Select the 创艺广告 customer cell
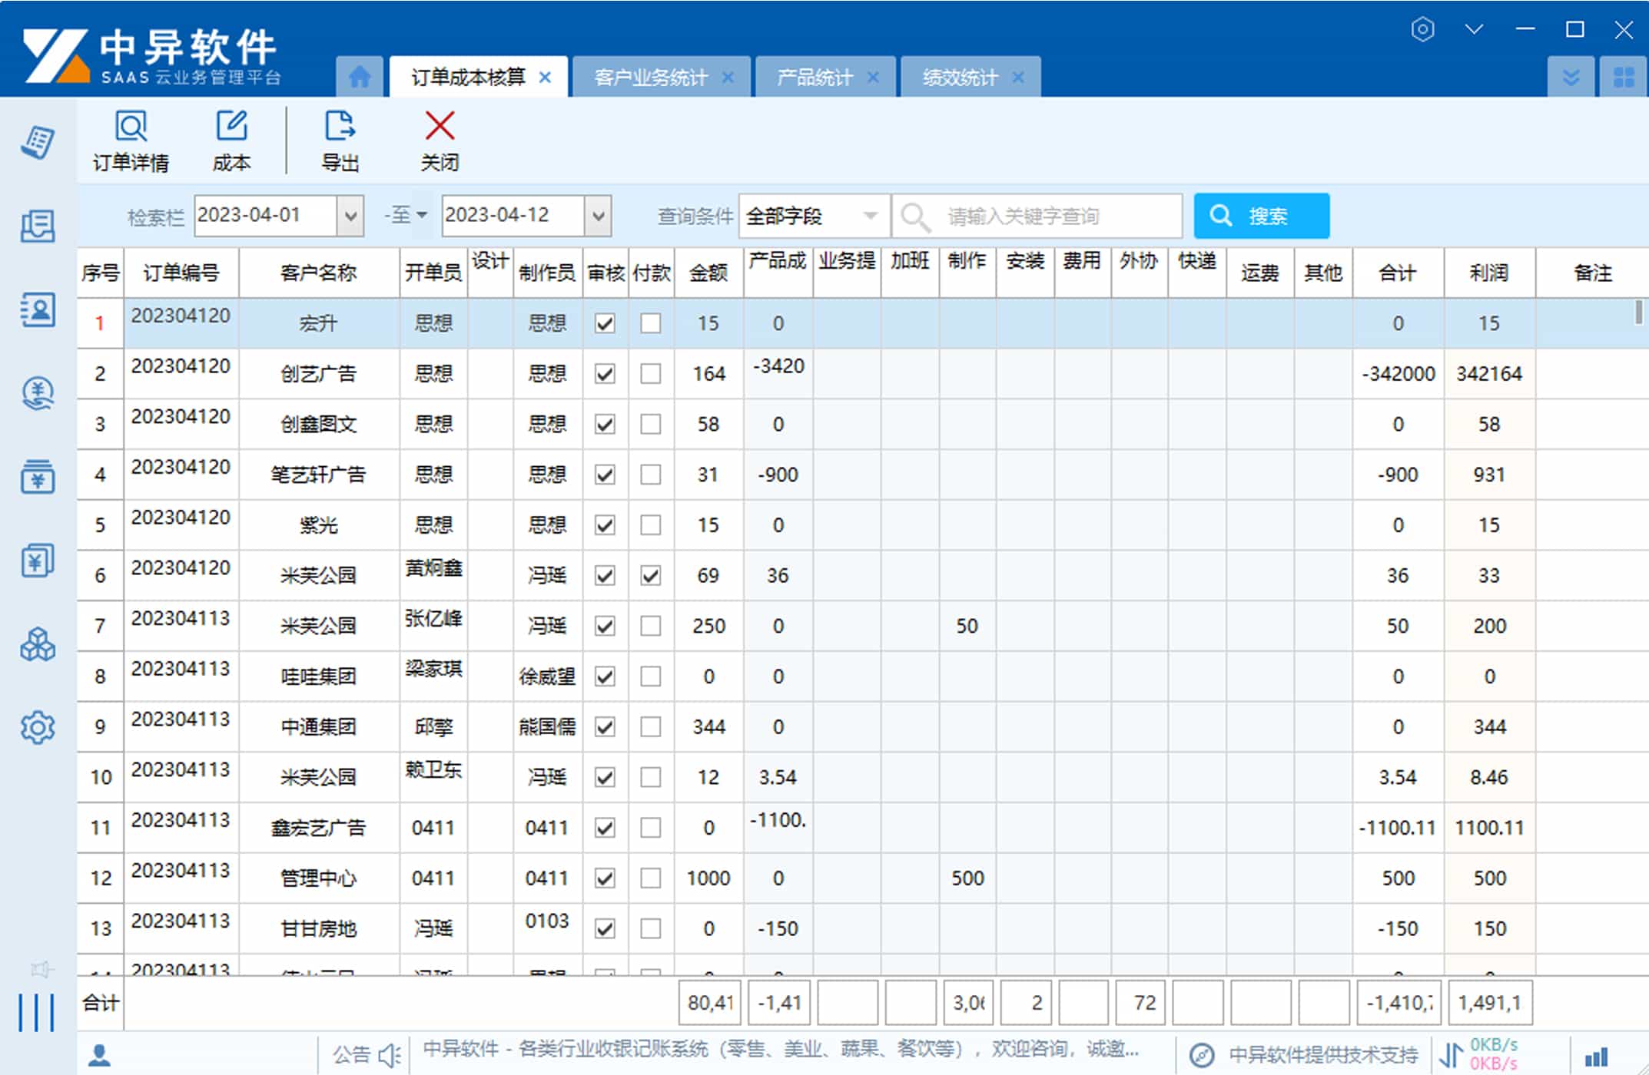 [319, 374]
